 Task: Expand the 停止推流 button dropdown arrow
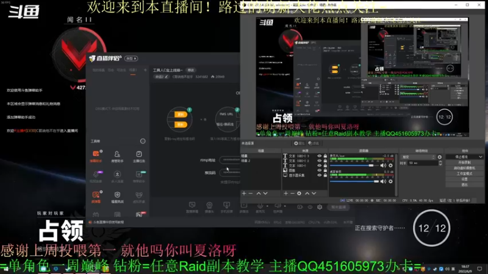(x=481, y=157)
